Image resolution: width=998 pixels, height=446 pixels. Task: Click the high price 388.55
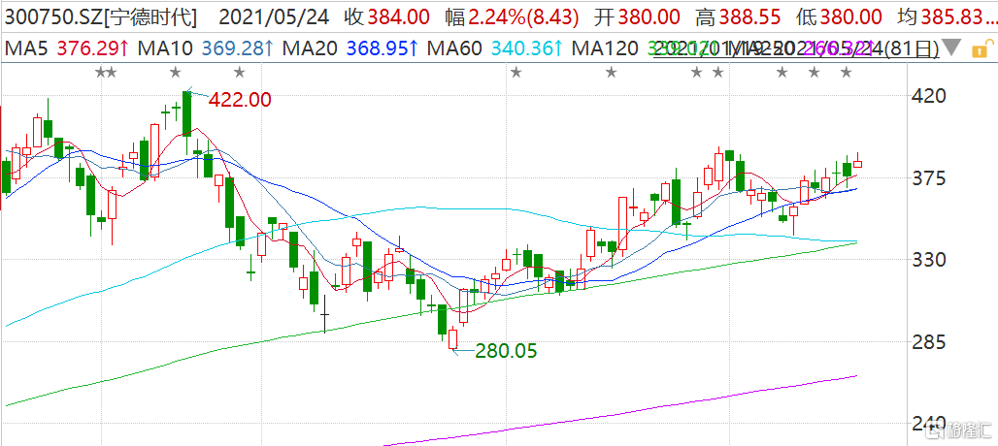pyautogui.click(x=748, y=17)
